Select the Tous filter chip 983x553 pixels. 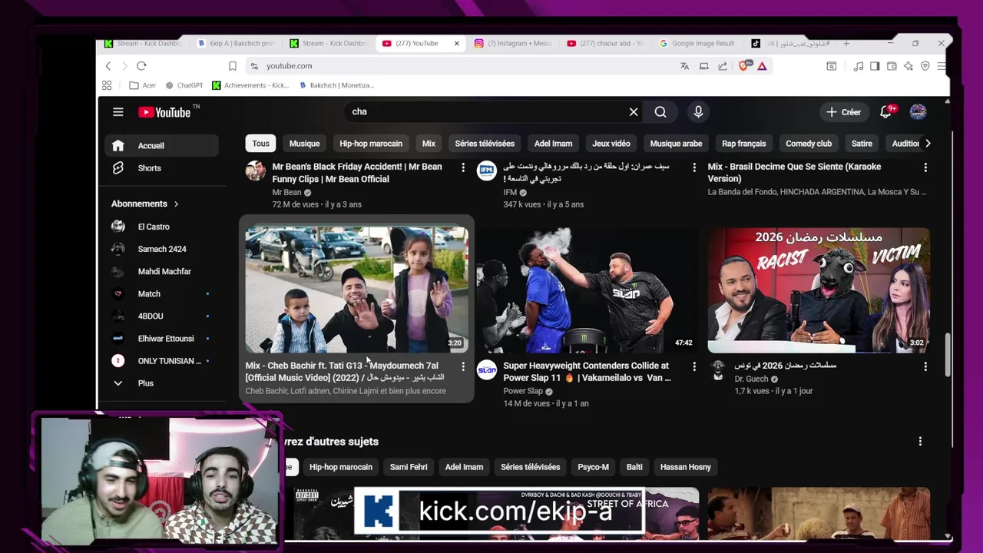(260, 144)
